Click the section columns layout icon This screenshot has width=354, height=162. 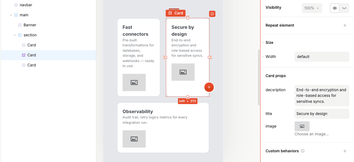point(20,35)
